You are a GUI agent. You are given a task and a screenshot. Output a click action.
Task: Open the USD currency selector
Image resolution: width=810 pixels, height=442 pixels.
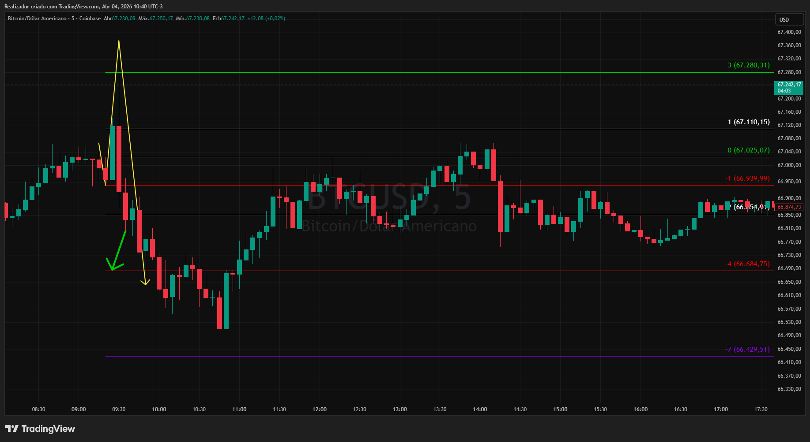tap(790, 19)
